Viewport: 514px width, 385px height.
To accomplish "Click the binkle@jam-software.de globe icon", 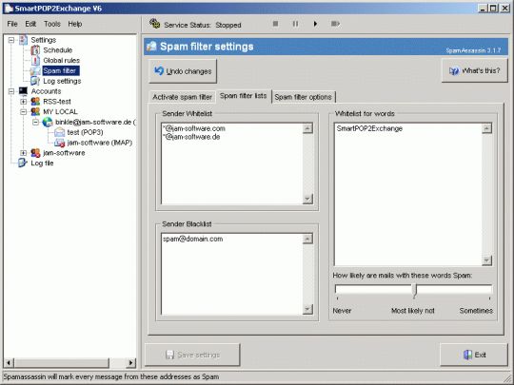I will [x=48, y=122].
